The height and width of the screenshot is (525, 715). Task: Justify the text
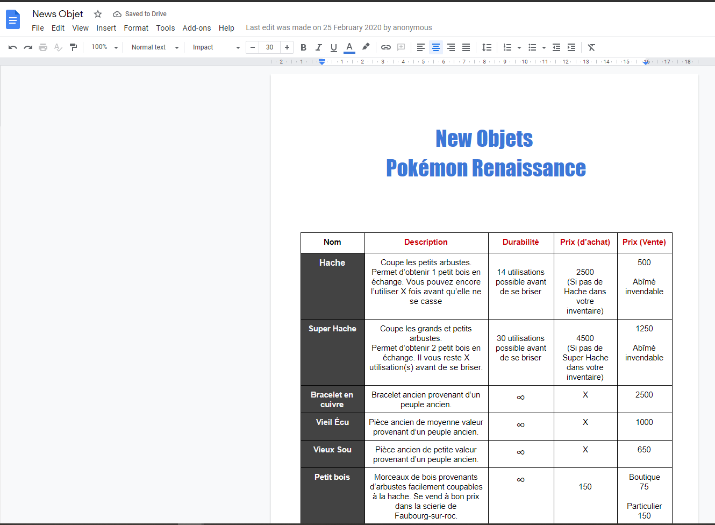coord(466,47)
